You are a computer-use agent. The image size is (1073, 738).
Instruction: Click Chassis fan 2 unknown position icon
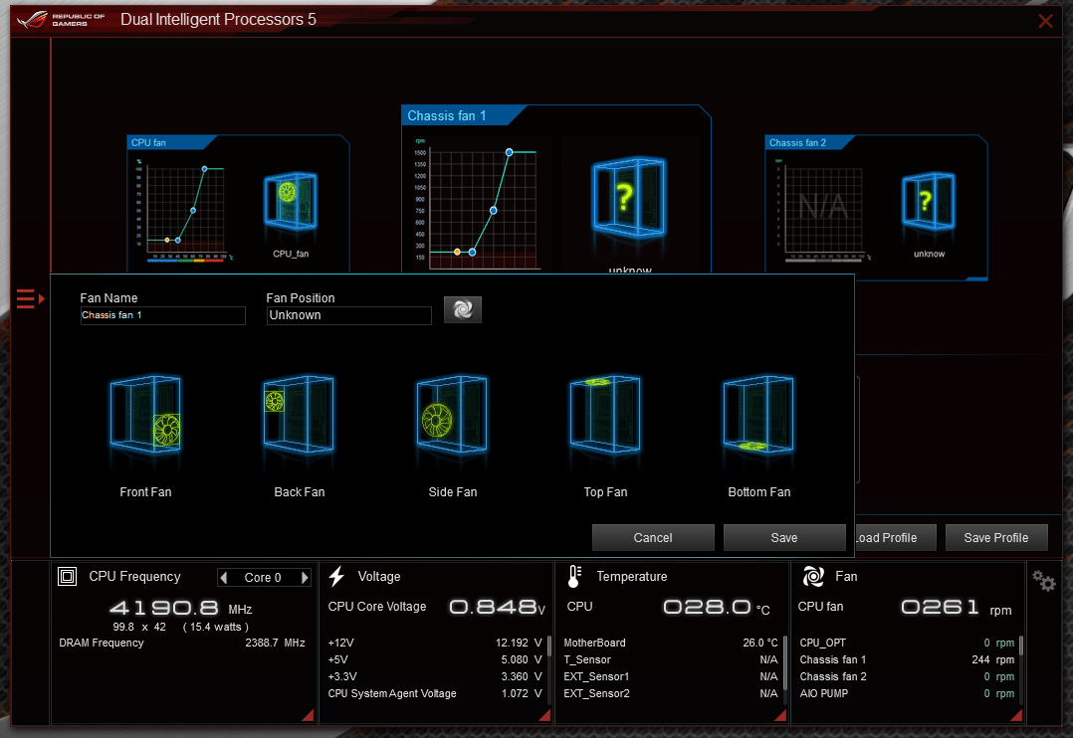pyautogui.click(x=929, y=201)
